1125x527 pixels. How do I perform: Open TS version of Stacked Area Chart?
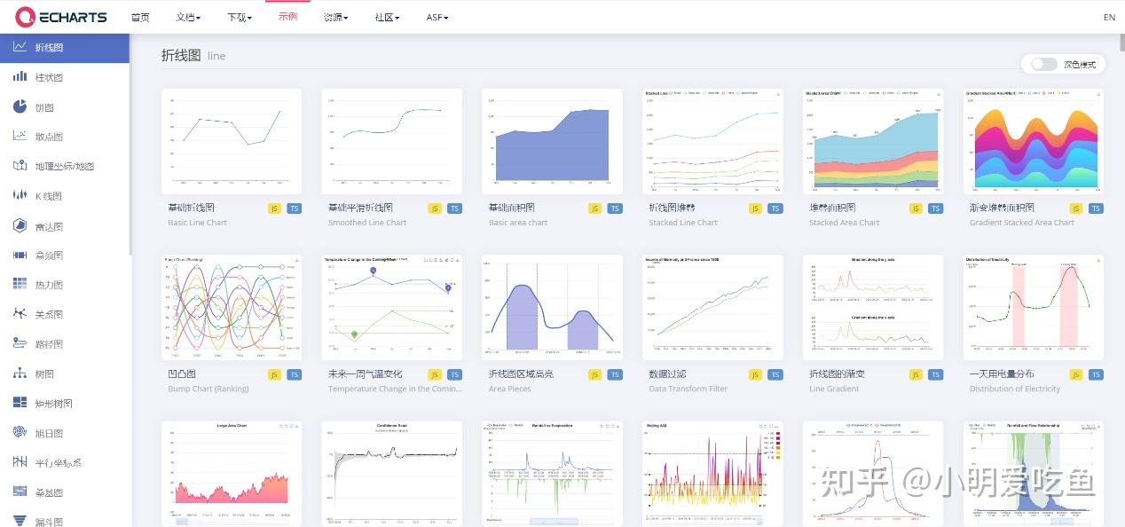click(935, 208)
